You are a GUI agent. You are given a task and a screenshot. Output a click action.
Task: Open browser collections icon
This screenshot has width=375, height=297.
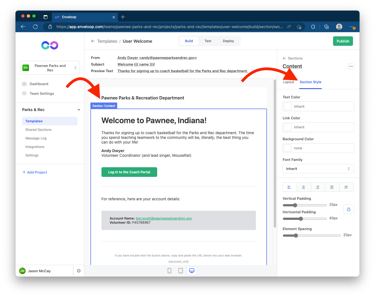pyautogui.click(x=326, y=27)
